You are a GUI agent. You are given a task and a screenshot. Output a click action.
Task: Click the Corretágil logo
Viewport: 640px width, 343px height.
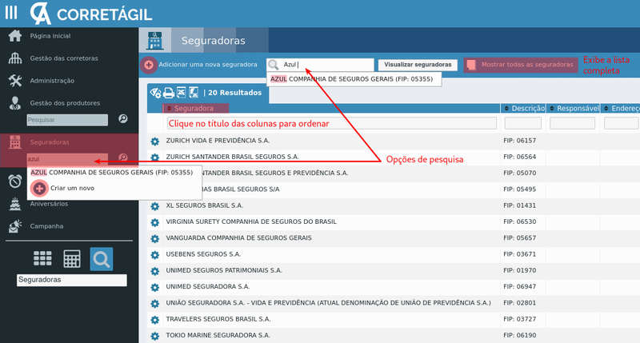tap(91, 14)
